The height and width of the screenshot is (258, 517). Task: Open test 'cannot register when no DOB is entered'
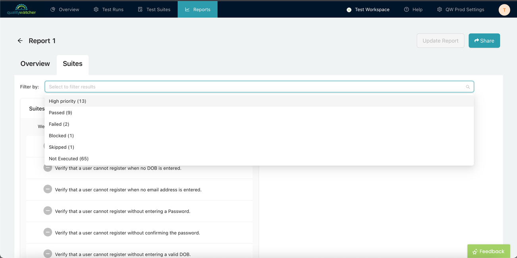pos(118,168)
